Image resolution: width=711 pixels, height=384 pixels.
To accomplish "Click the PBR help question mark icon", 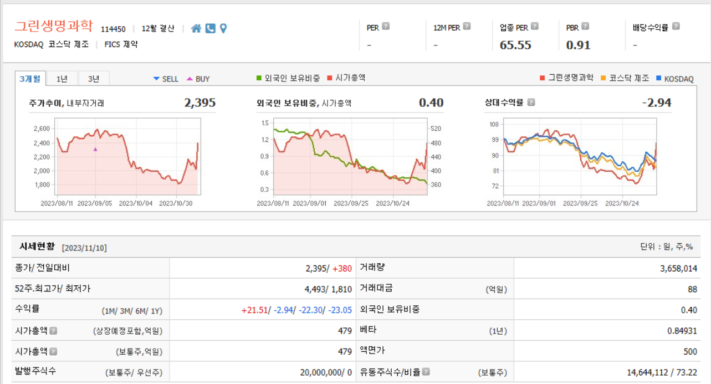I will pyautogui.click(x=586, y=27).
